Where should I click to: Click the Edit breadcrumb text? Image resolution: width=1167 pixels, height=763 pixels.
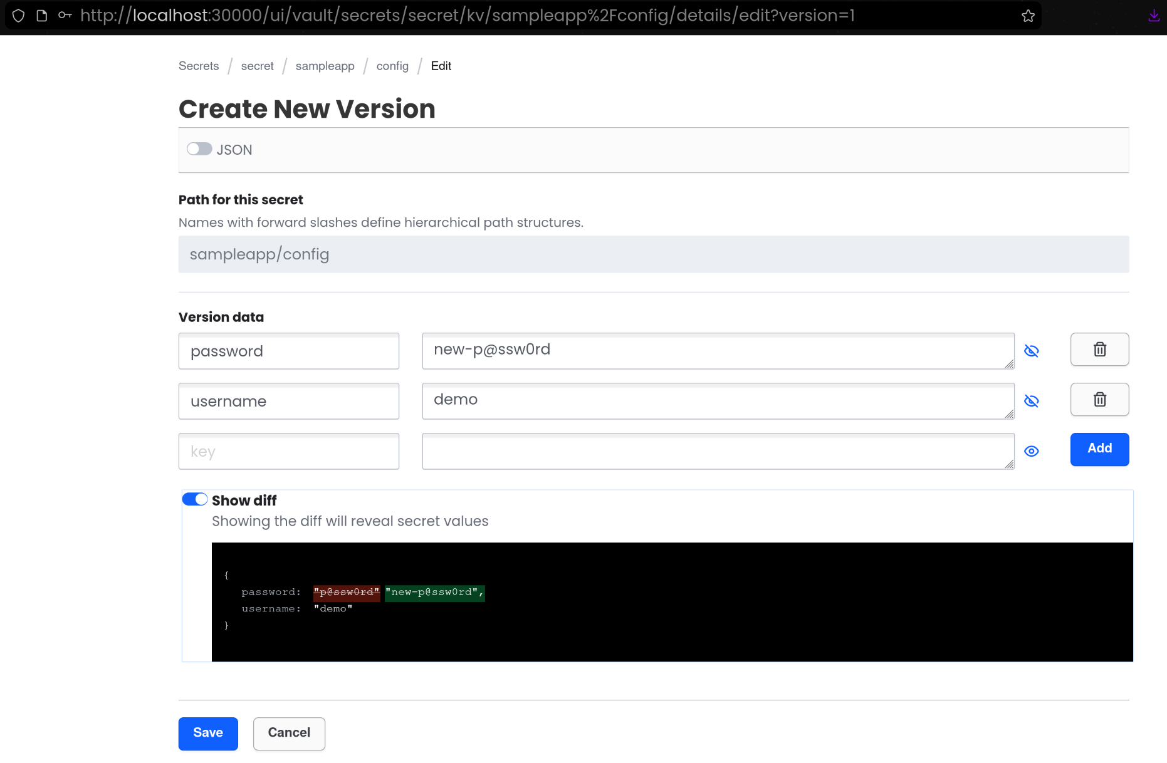441,66
